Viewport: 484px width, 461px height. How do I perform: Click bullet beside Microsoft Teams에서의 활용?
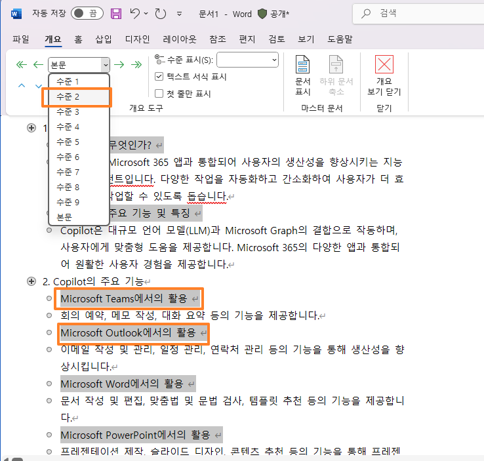(x=49, y=298)
